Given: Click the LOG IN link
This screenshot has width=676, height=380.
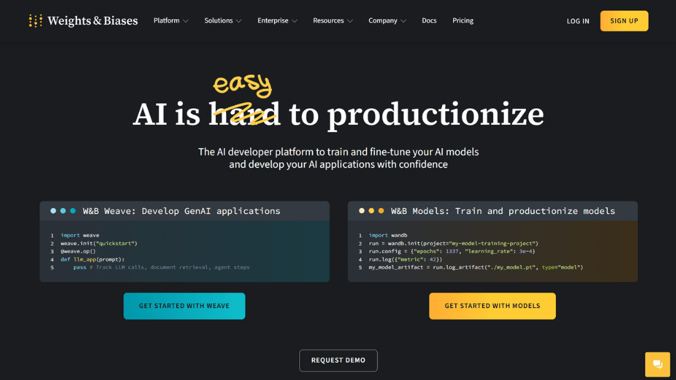Looking at the screenshot, I should pyautogui.click(x=578, y=21).
